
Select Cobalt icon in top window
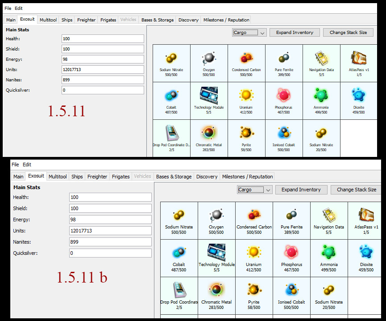171,96
